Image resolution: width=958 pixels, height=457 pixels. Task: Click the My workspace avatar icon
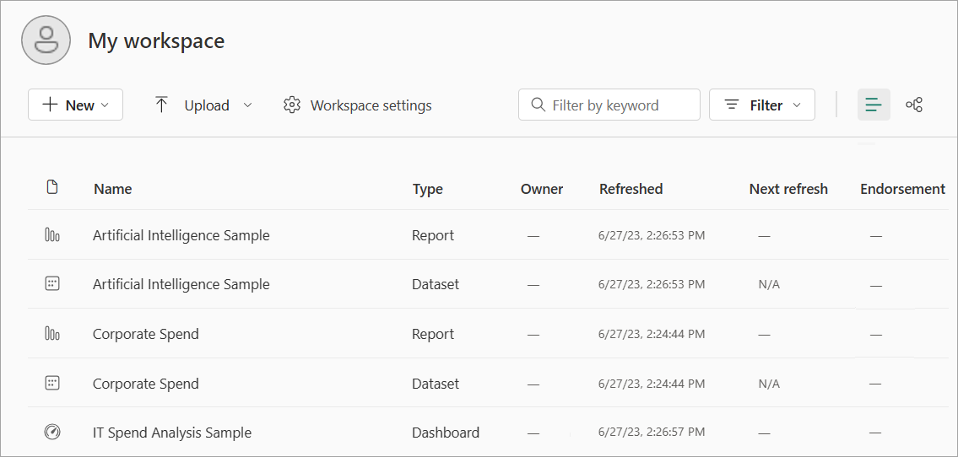click(46, 40)
